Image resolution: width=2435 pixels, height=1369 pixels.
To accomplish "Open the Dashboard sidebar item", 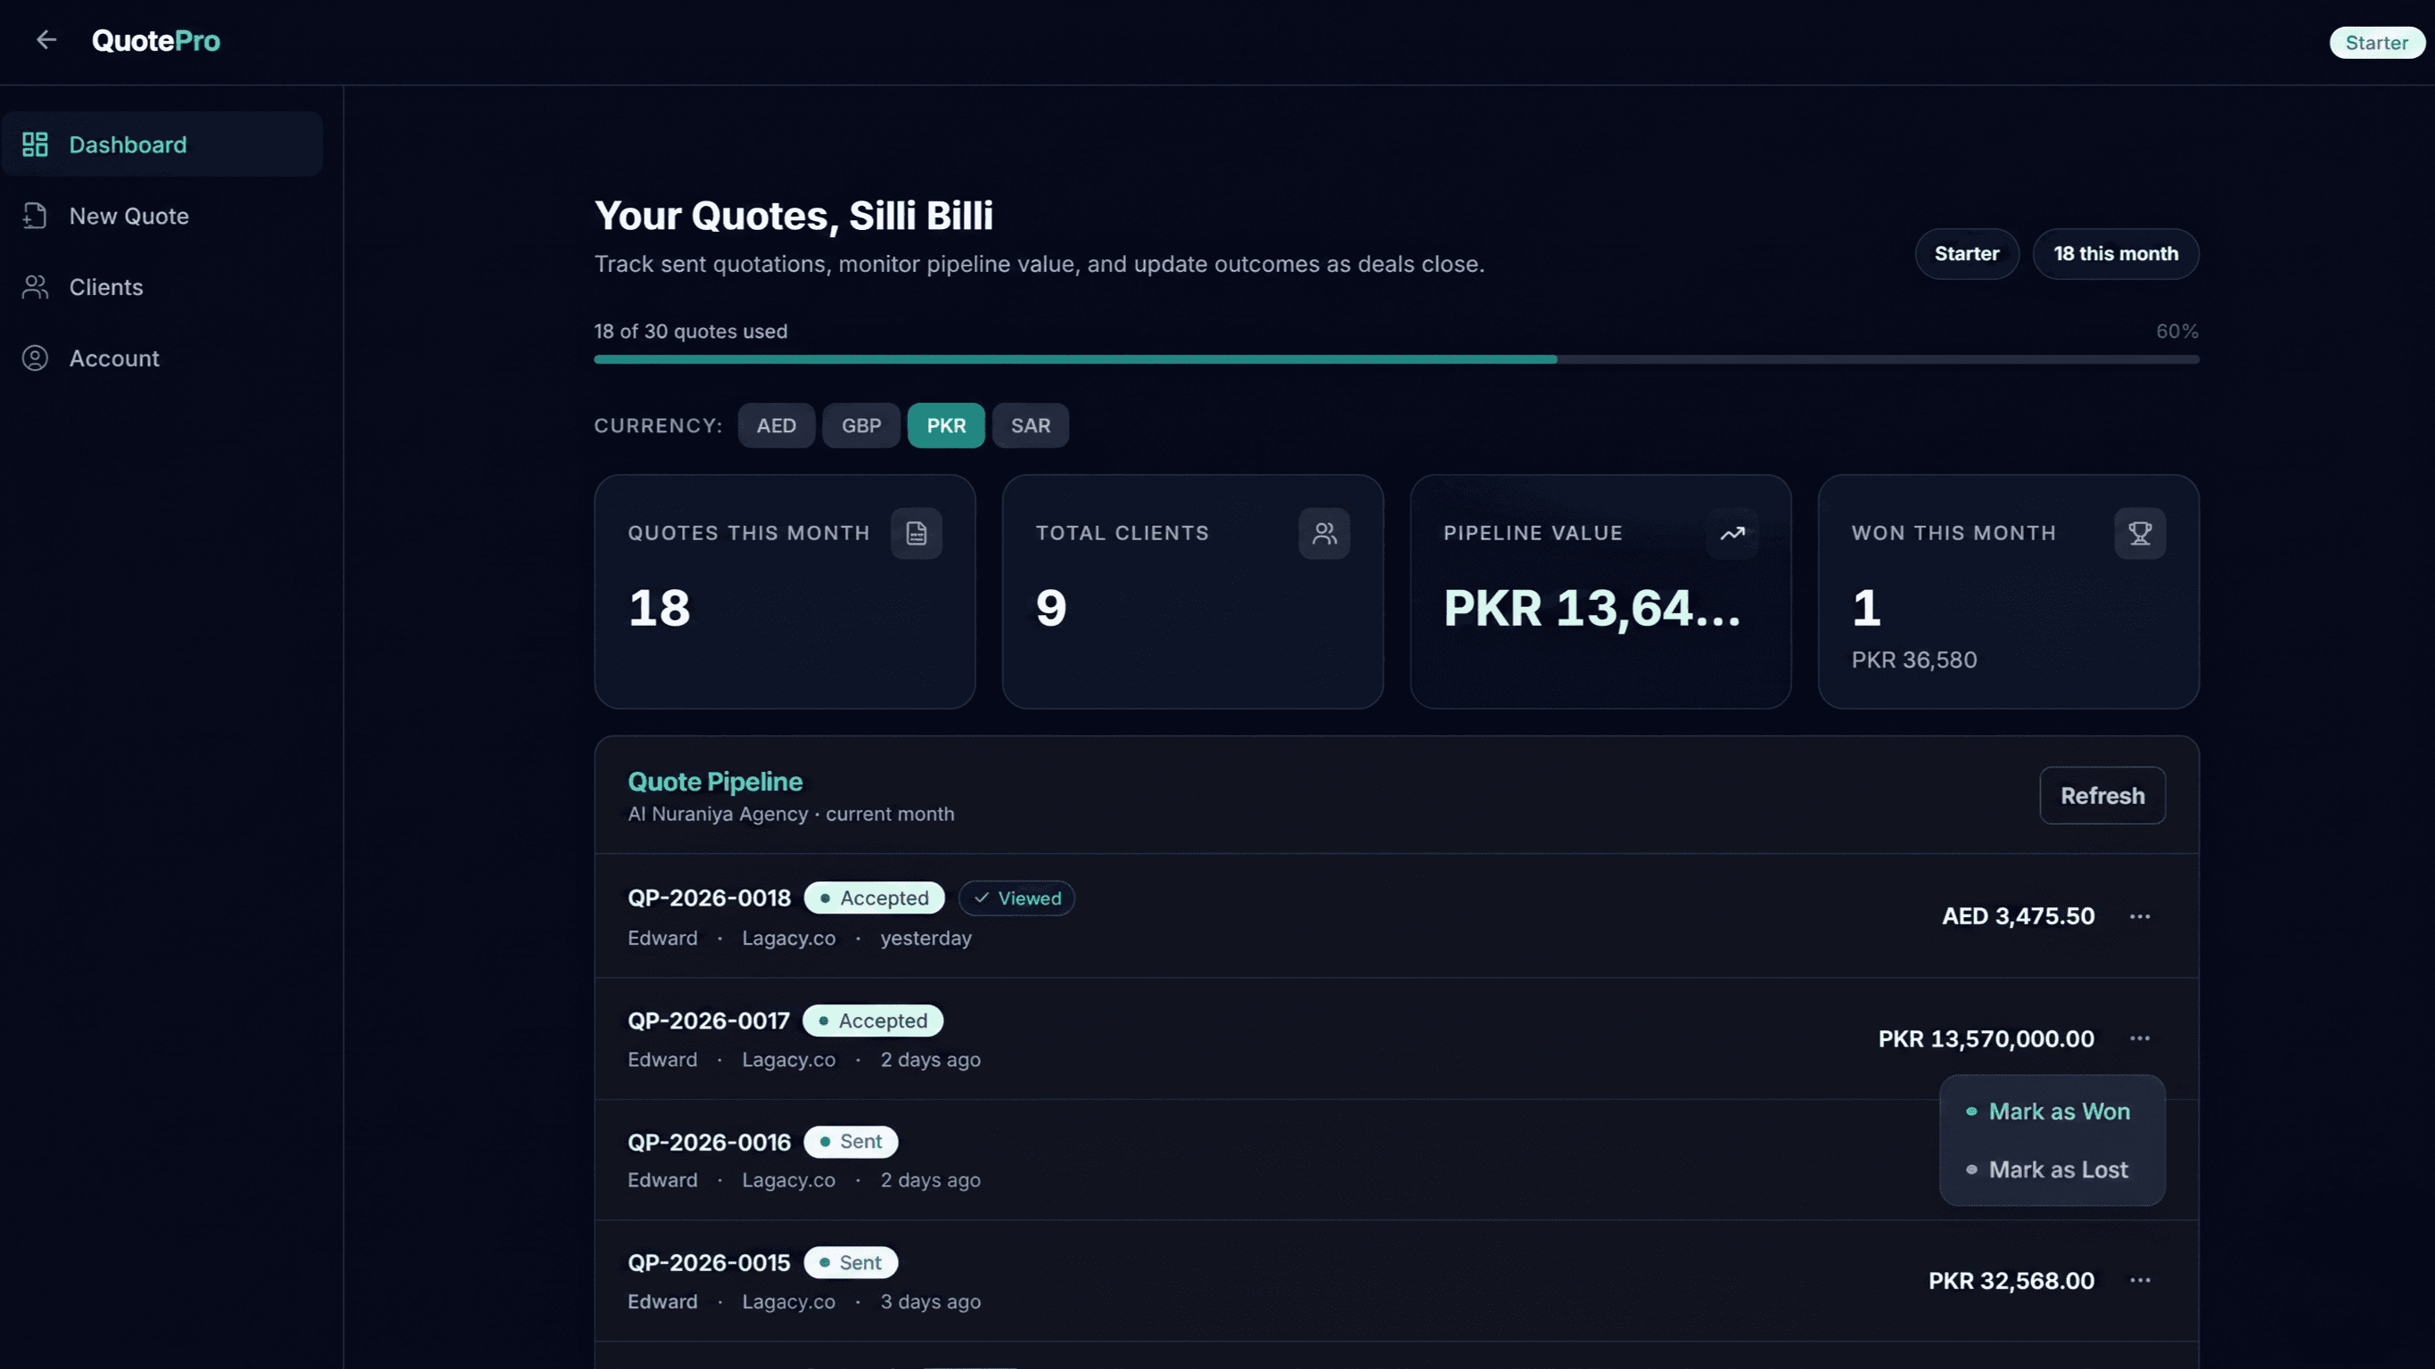I will click(162, 144).
